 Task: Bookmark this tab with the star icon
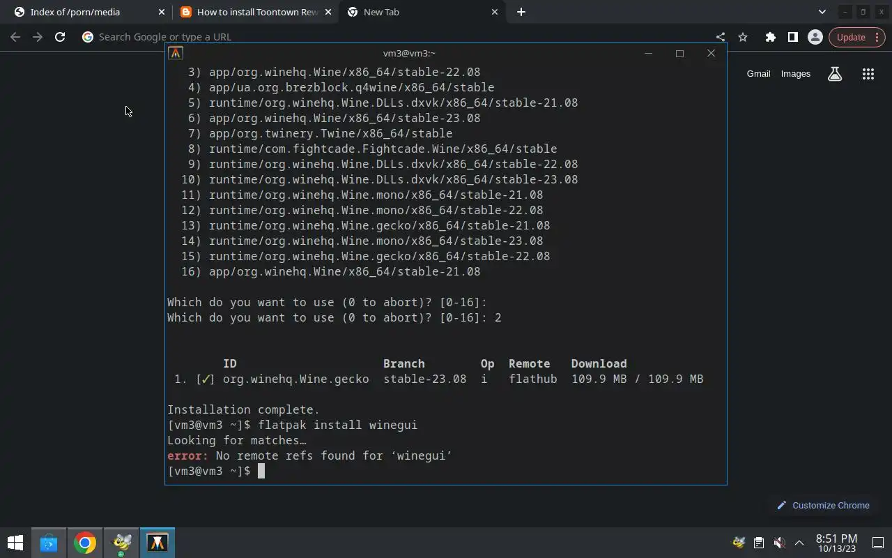coord(743,37)
